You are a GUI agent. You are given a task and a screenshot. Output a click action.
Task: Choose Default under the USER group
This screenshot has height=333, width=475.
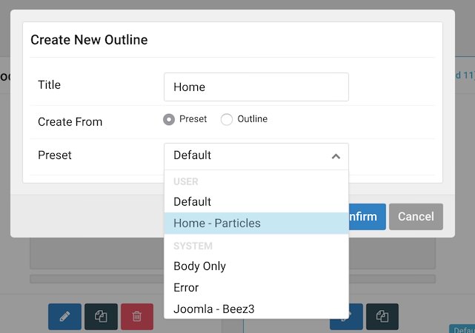[x=193, y=201]
